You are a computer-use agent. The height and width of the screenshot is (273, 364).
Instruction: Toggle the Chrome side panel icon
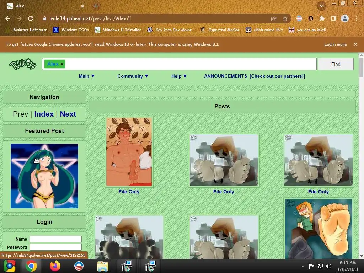pyautogui.click(x=333, y=18)
